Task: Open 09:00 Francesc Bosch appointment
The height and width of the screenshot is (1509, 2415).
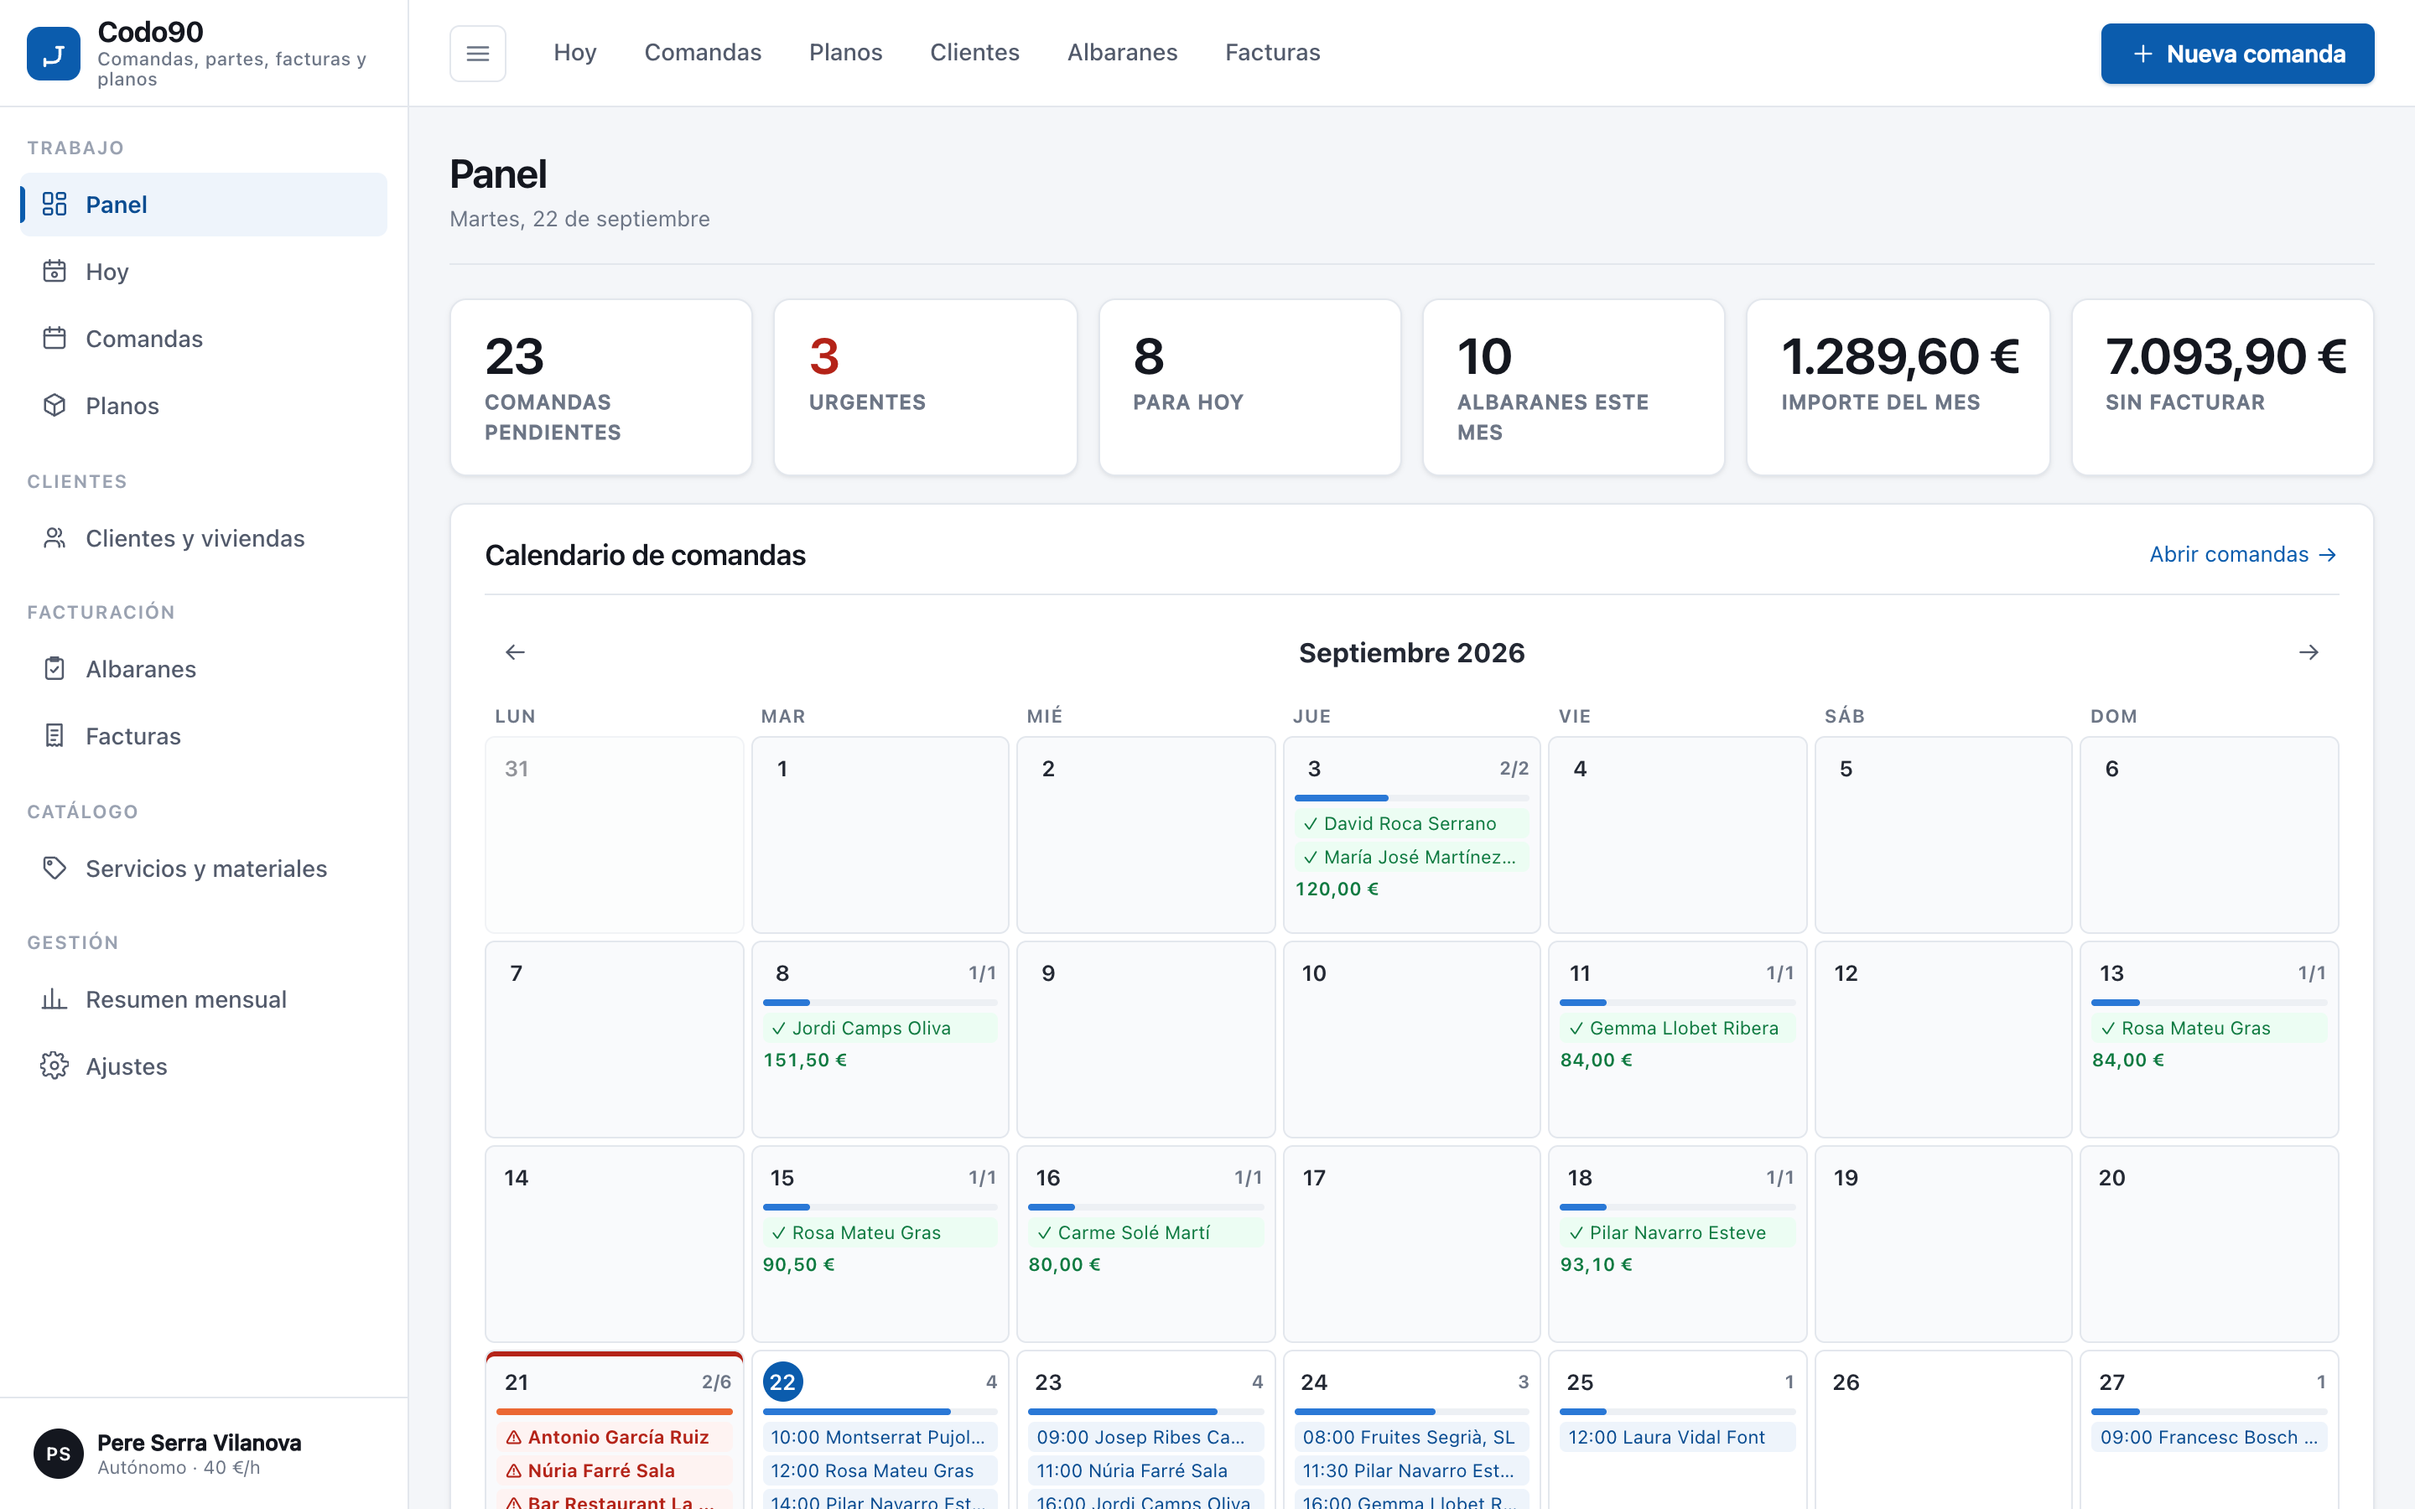Action: [2209, 1437]
